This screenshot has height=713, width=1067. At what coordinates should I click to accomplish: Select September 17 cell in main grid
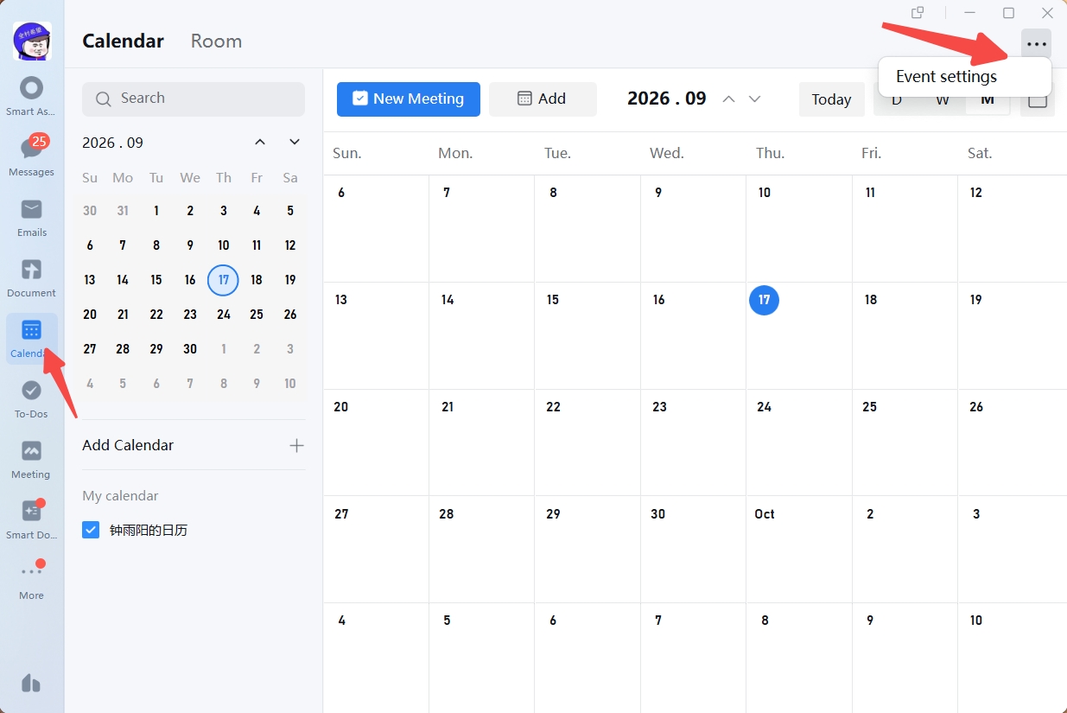pos(799,335)
